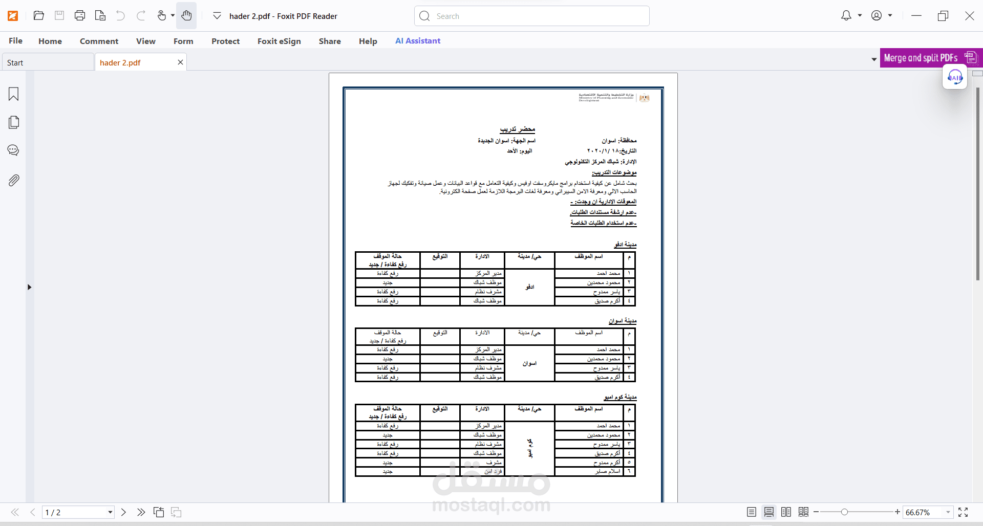This screenshot has width=983, height=526.
Task: Click the zoom out minus button
Action: (x=816, y=512)
